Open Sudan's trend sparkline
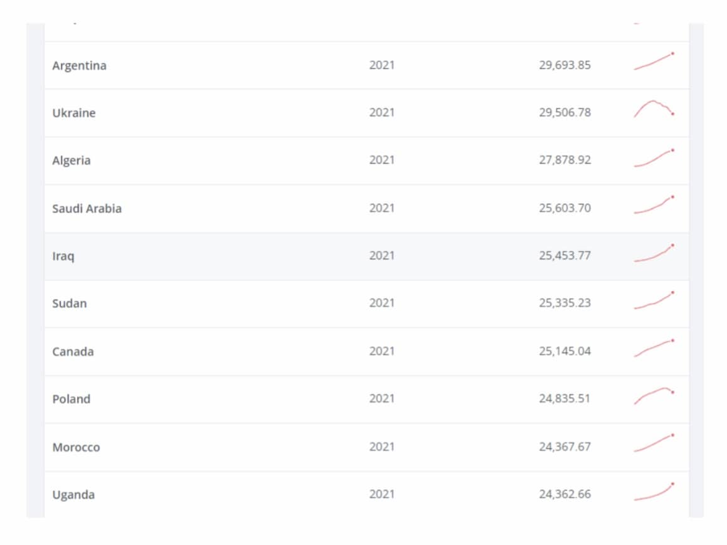This screenshot has width=727, height=545. pos(654,300)
